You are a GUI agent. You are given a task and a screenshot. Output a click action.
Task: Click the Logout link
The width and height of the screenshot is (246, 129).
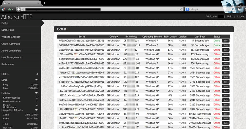(x=241, y=17)
